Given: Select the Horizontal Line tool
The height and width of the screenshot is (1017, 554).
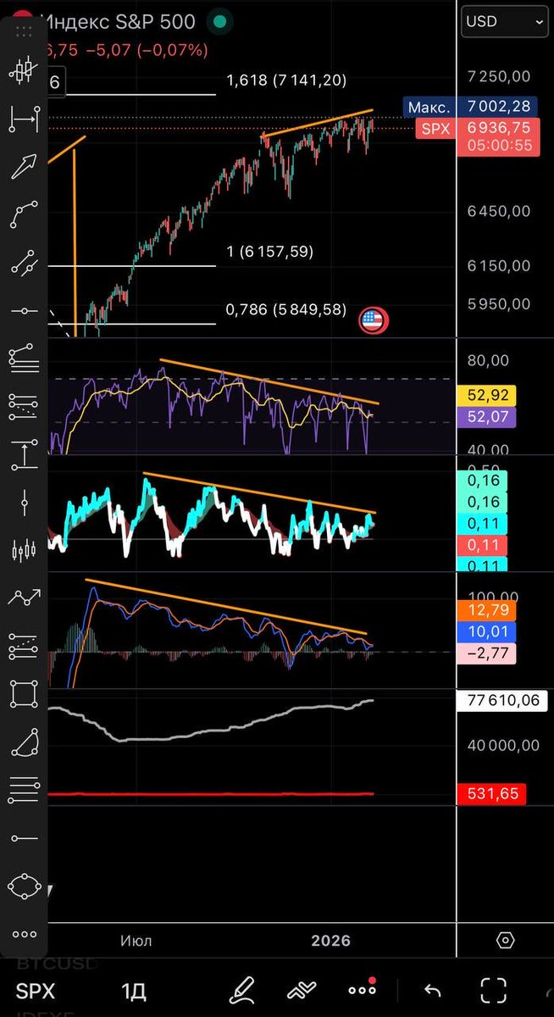Looking at the screenshot, I should [24, 311].
